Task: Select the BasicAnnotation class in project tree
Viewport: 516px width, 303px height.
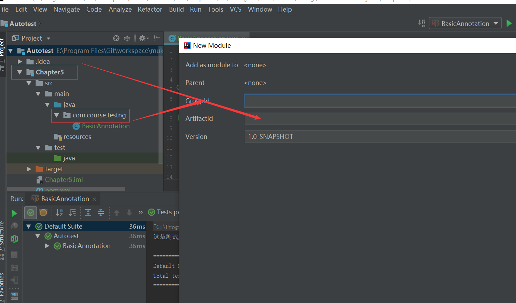Action: 106,126
